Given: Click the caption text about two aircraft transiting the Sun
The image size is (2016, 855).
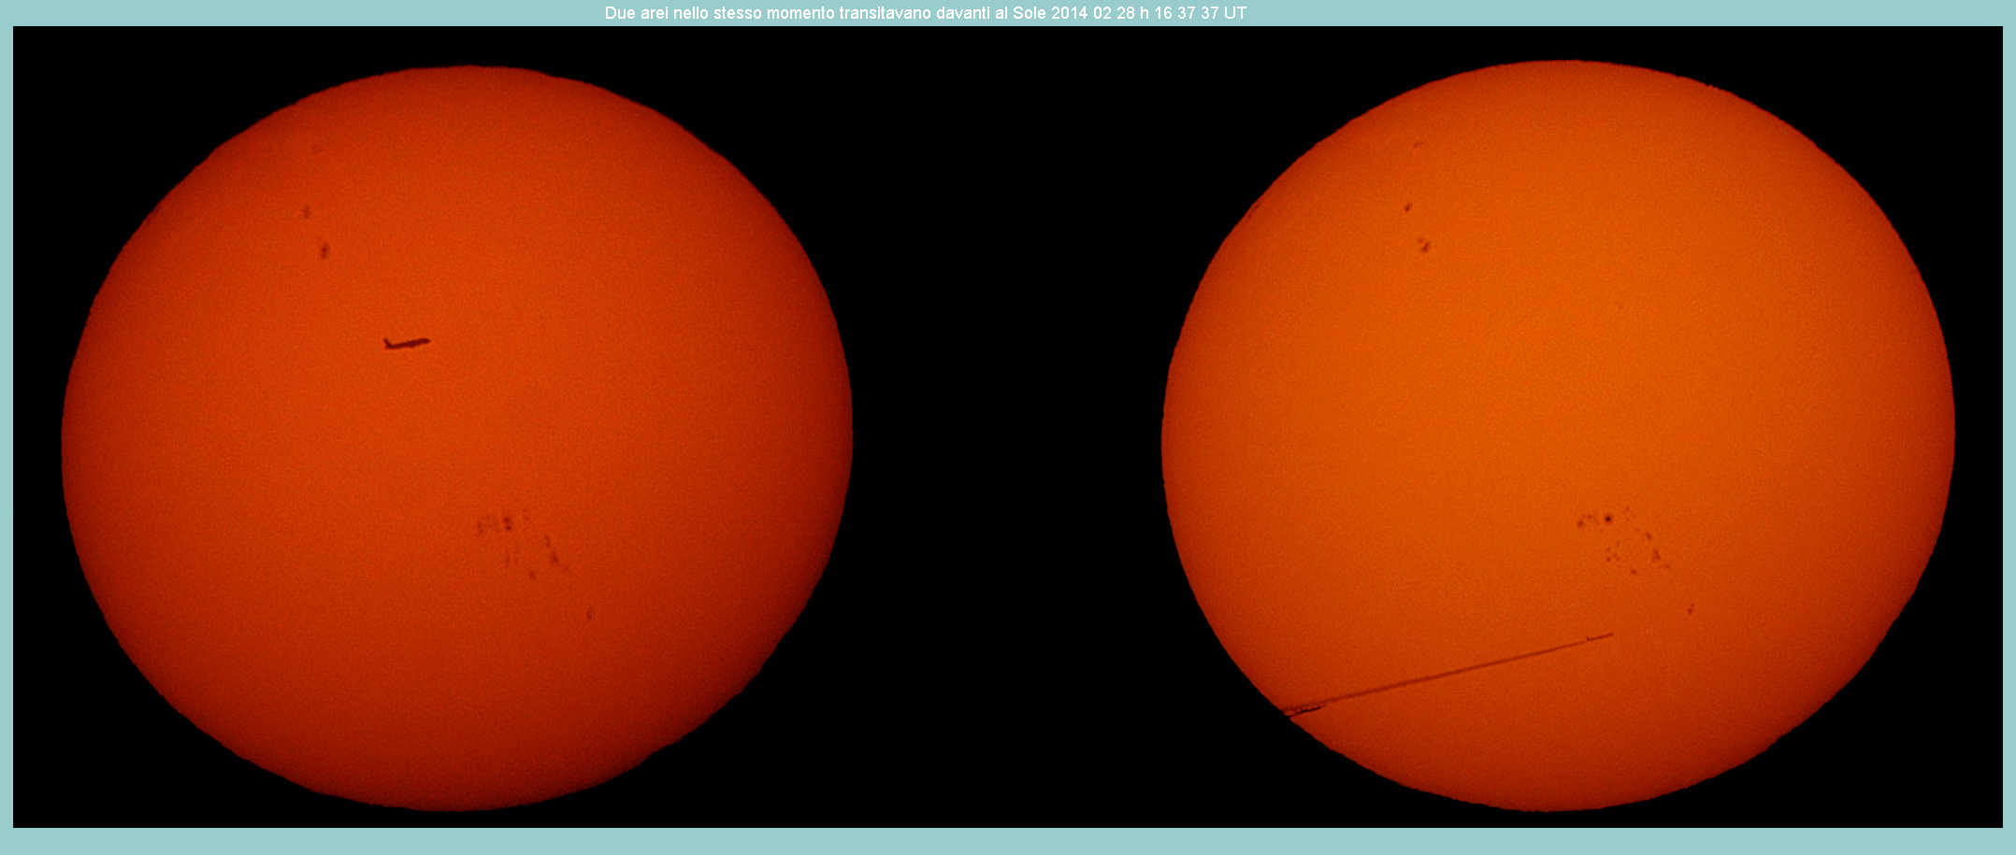Looking at the screenshot, I should pos(925,13).
